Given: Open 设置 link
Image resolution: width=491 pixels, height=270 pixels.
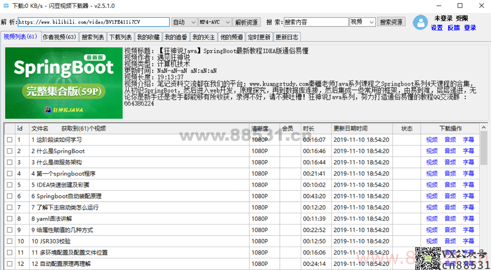Looking at the screenshot, I should (x=437, y=28).
